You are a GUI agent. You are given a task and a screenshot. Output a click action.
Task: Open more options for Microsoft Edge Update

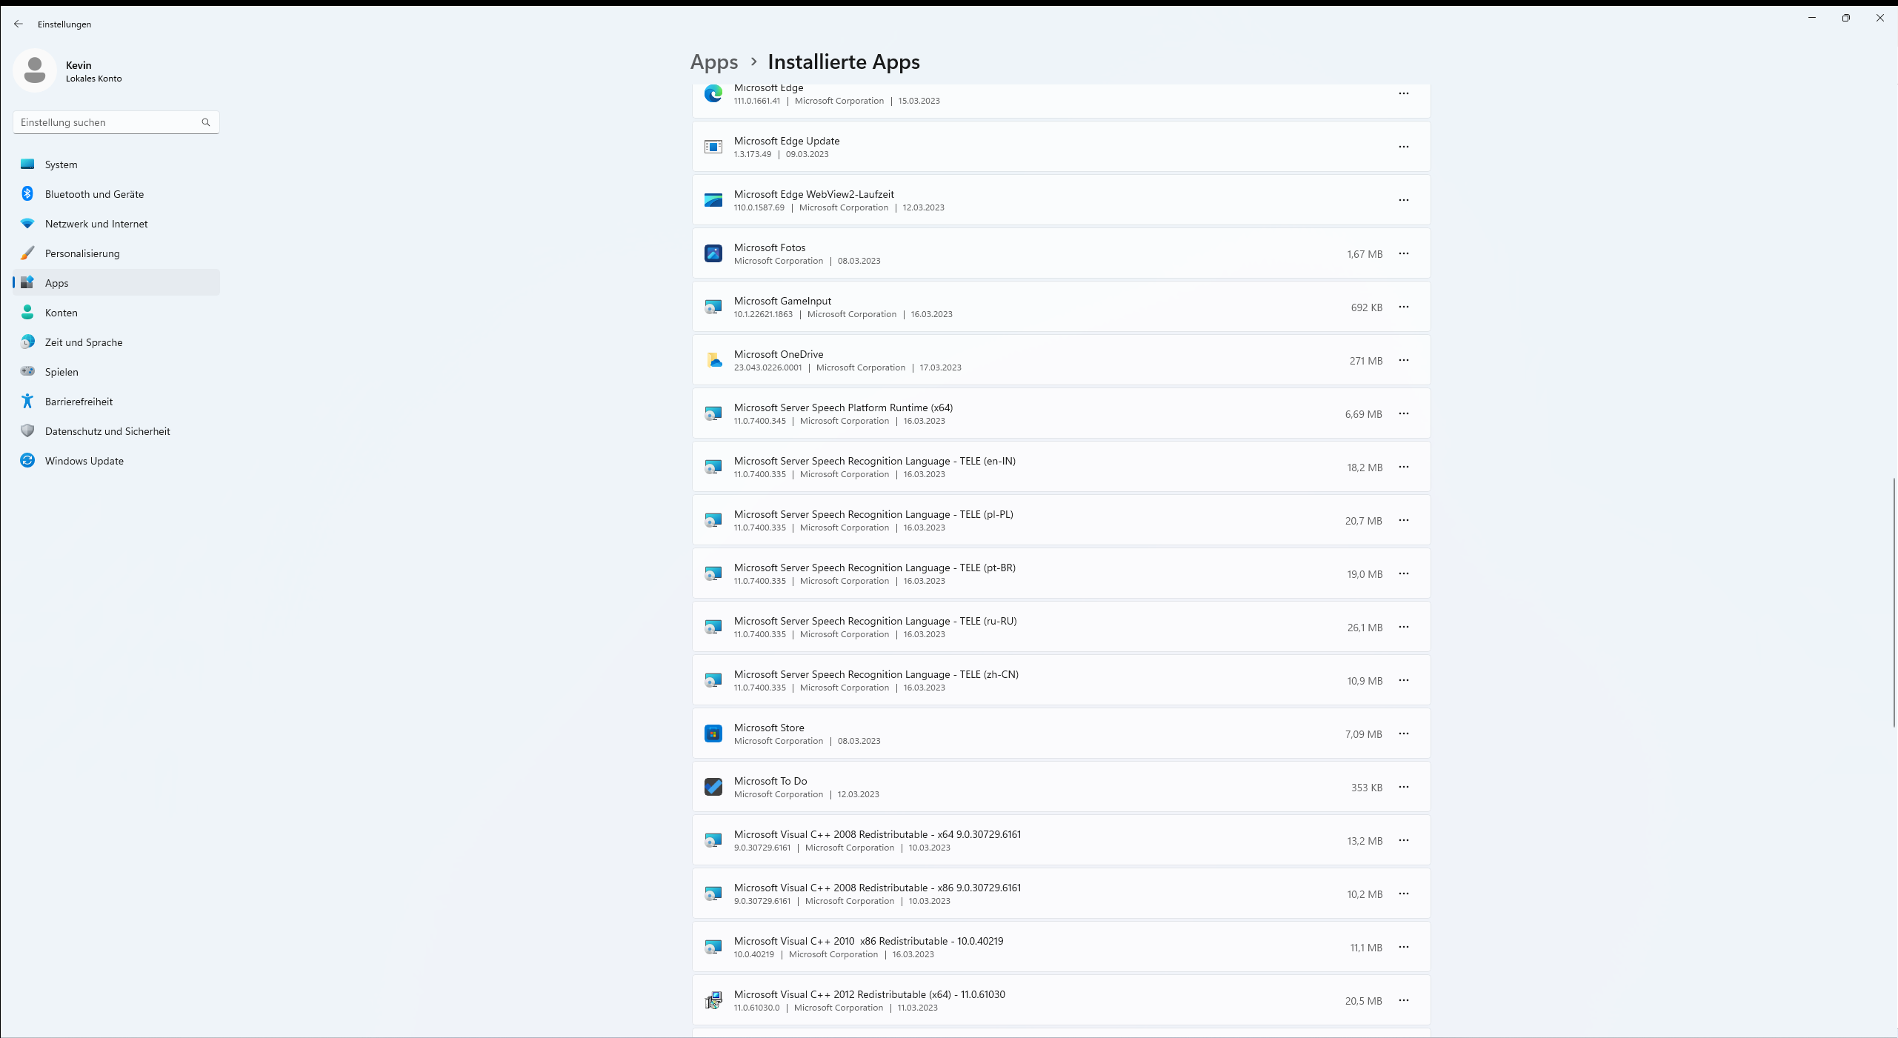1403,147
